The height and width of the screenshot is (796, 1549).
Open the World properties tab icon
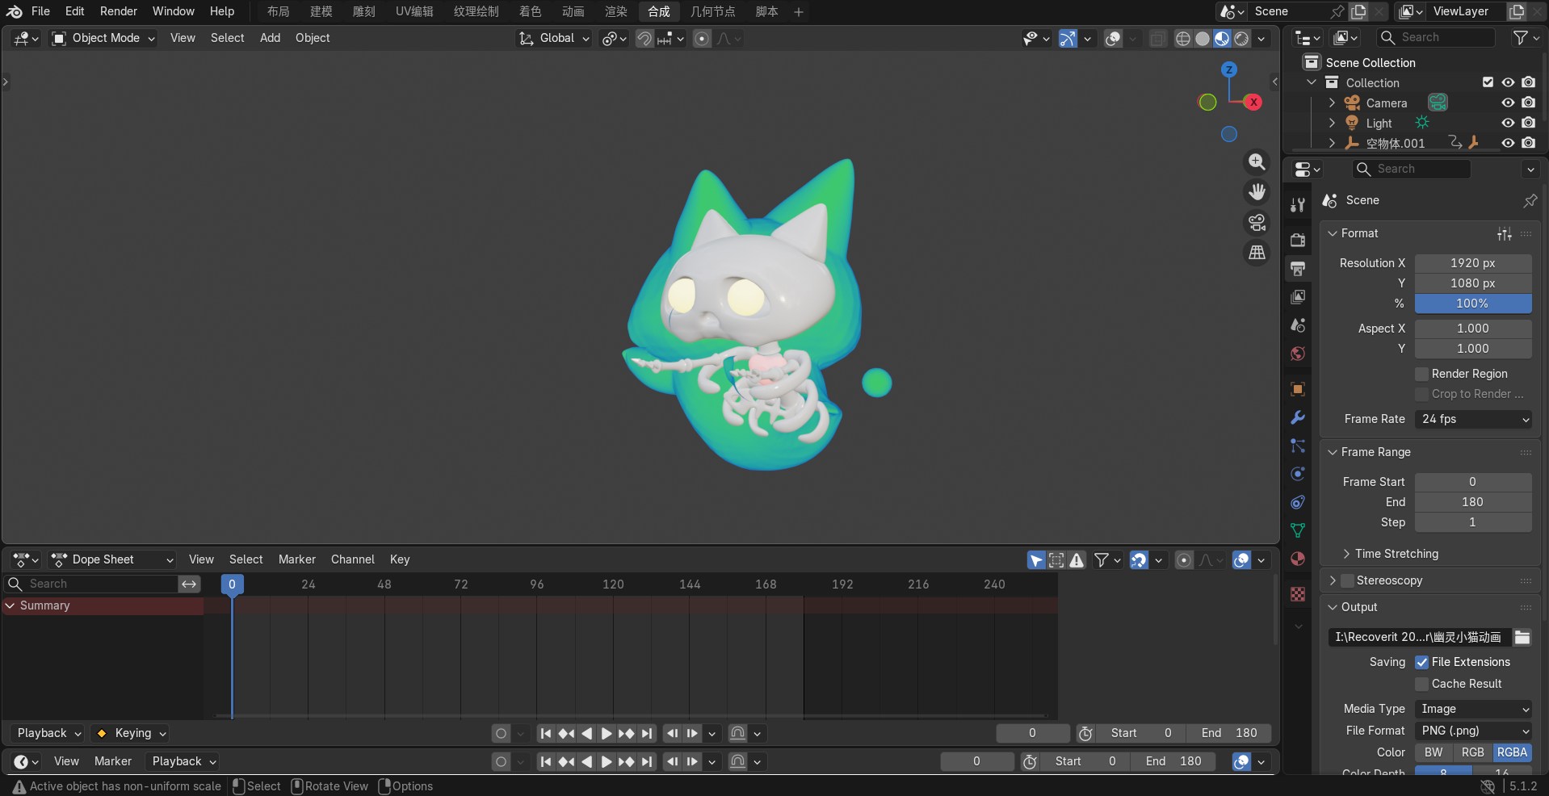pyautogui.click(x=1298, y=354)
